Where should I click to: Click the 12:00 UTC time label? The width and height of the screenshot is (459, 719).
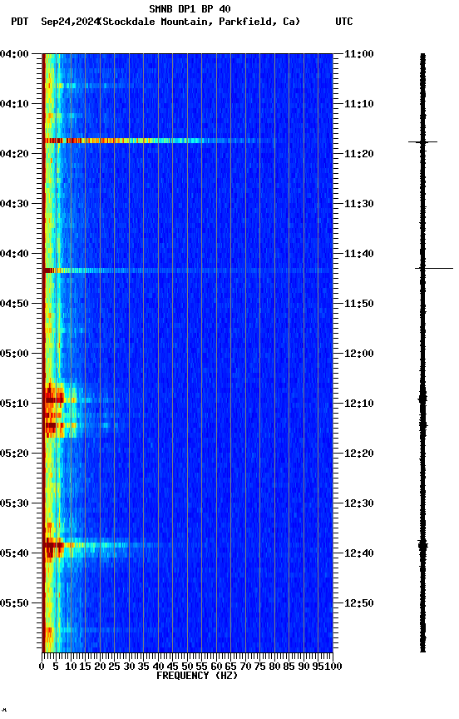click(x=358, y=354)
